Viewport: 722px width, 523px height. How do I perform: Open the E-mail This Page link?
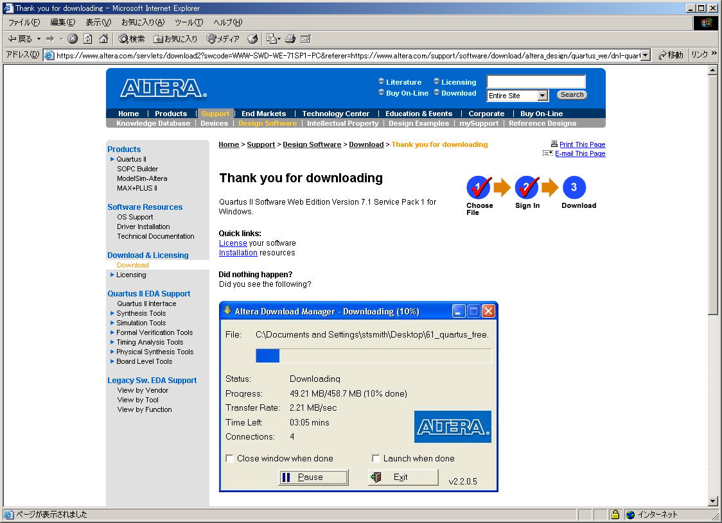(580, 153)
